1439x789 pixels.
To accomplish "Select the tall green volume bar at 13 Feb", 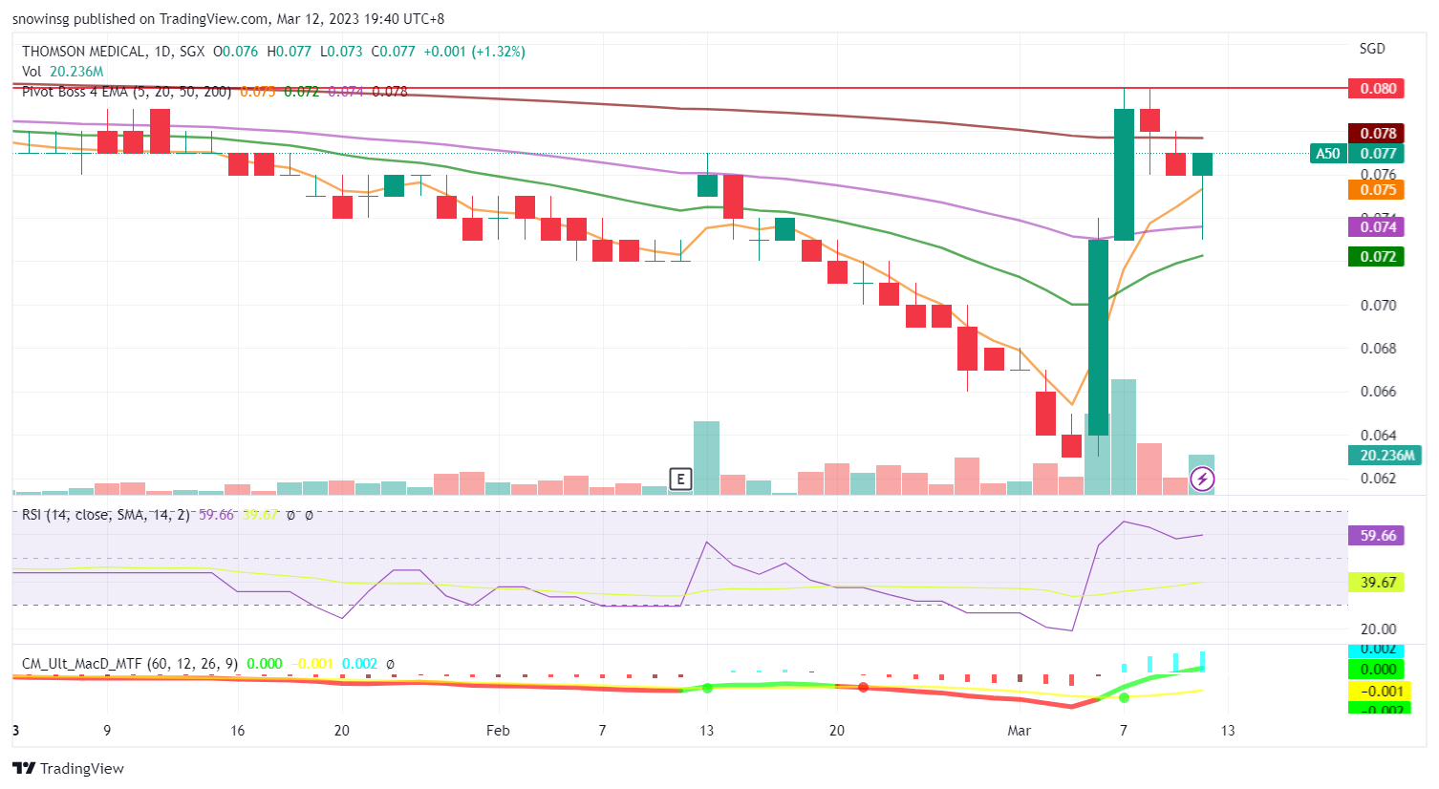I will pos(707,458).
